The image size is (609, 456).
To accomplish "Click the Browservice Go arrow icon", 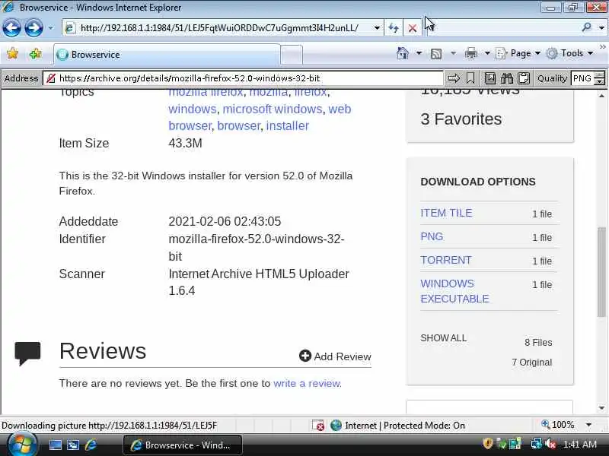I will point(454,78).
